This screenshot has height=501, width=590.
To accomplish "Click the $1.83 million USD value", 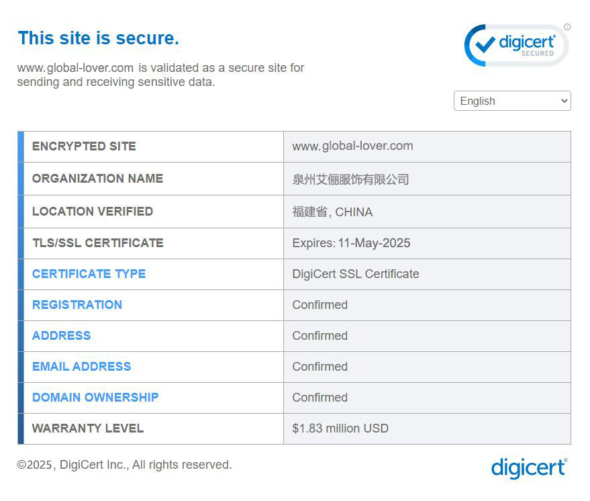I will [x=340, y=428].
